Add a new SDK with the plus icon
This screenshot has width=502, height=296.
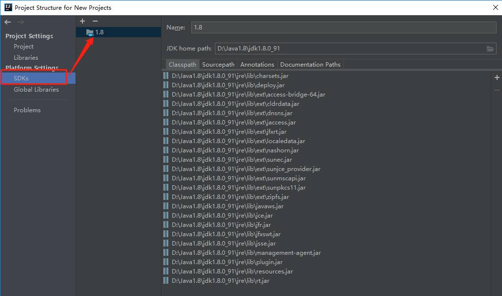point(82,21)
